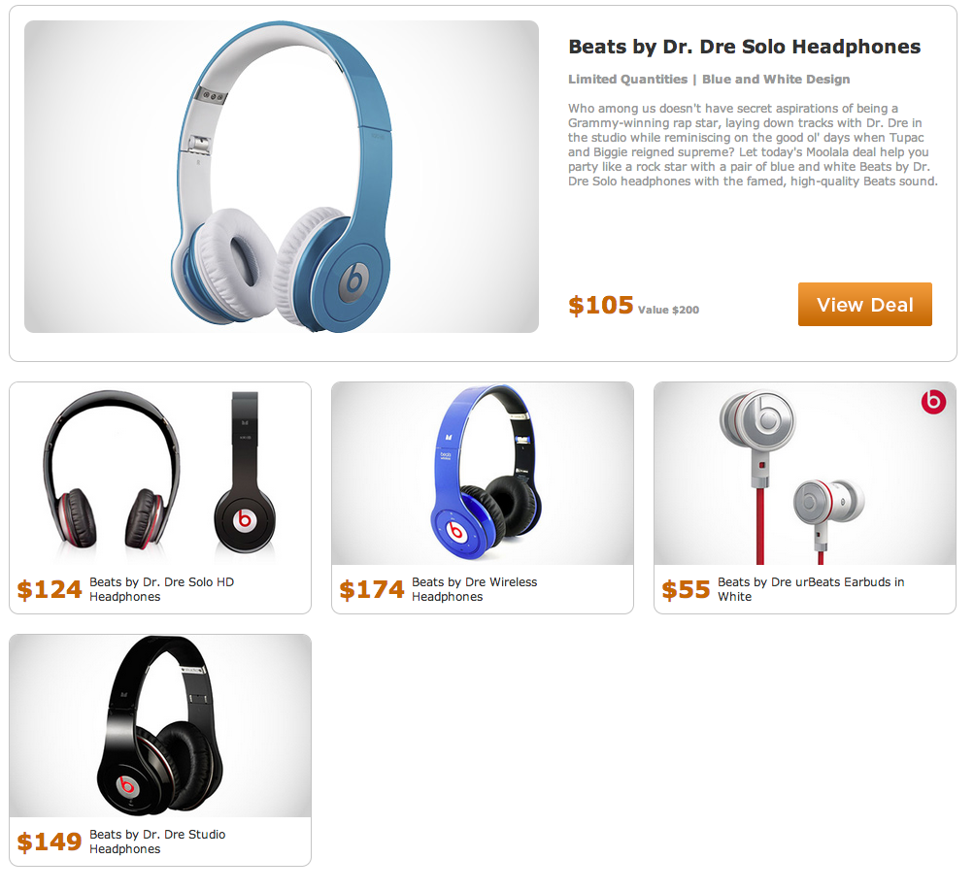Open the black Studio headphones thumbnail
Screen dimensions: 974x892
click(x=160, y=726)
